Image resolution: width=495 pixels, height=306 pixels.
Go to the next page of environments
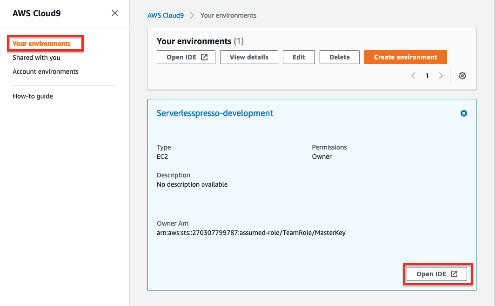(x=441, y=76)
